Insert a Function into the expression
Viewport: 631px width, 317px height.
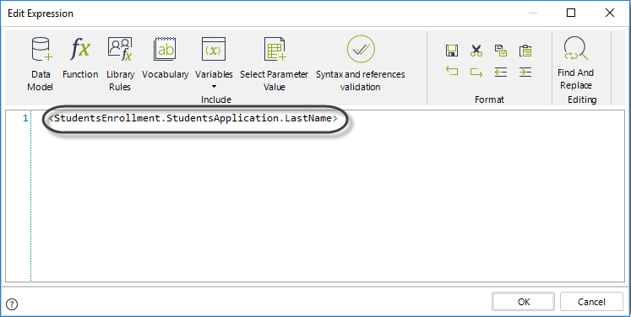[x=80, y=57]
